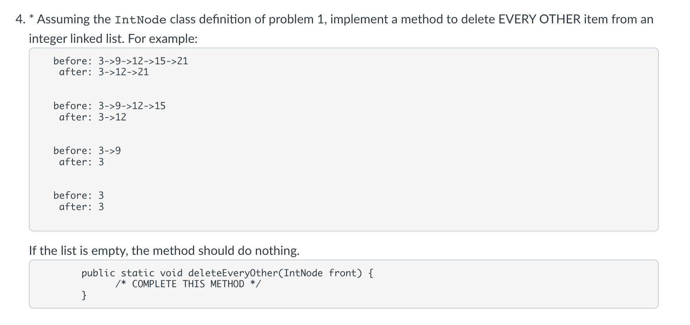
Task: Click the 'public static void' keywords
Action: click(132, 273)
